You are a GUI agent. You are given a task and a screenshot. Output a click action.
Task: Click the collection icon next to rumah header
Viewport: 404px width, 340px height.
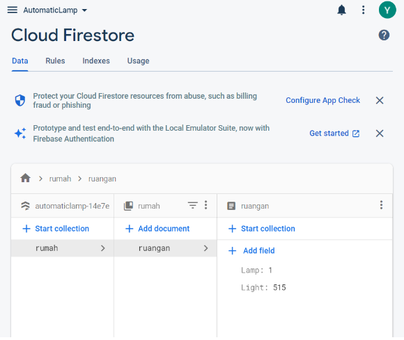(128, 206)
